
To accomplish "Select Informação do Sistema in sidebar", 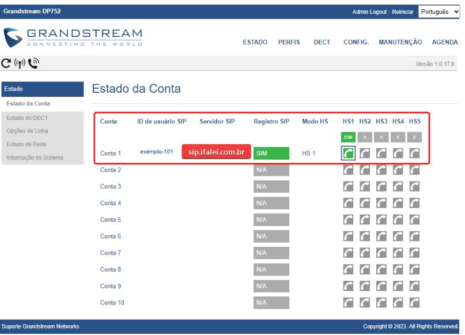I will point(34,157).
